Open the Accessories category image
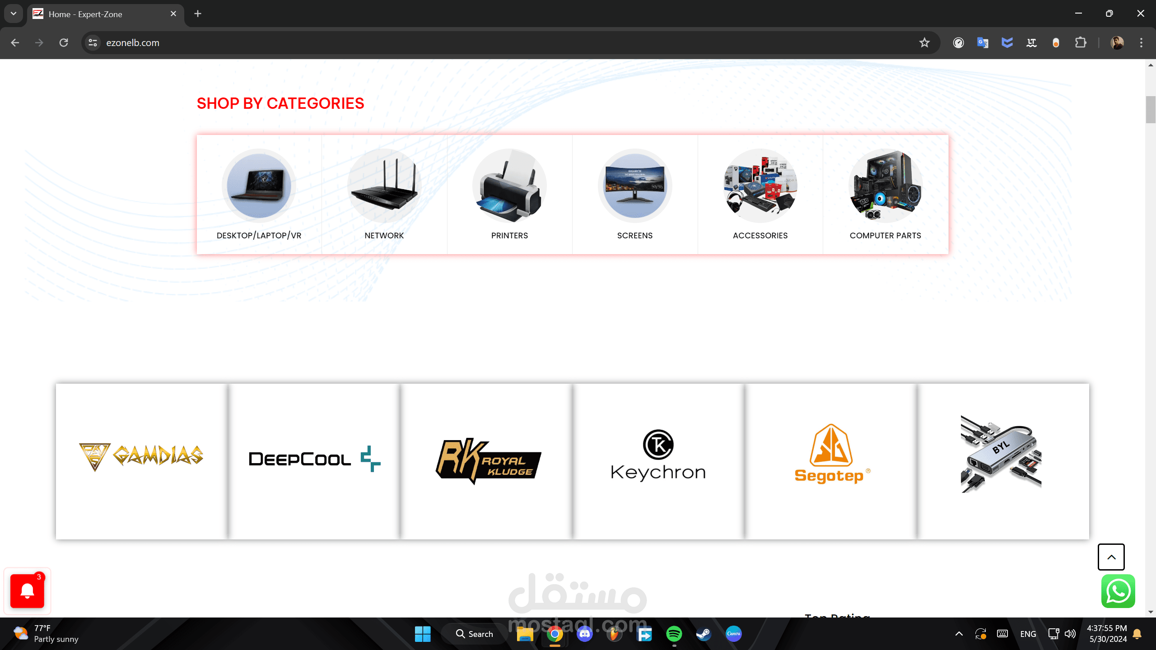 point(760,186)
